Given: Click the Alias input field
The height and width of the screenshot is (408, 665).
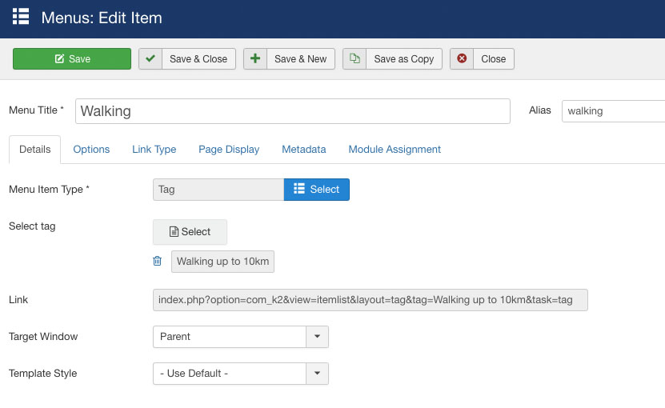Looking at the screenshot, I should 613,111.
